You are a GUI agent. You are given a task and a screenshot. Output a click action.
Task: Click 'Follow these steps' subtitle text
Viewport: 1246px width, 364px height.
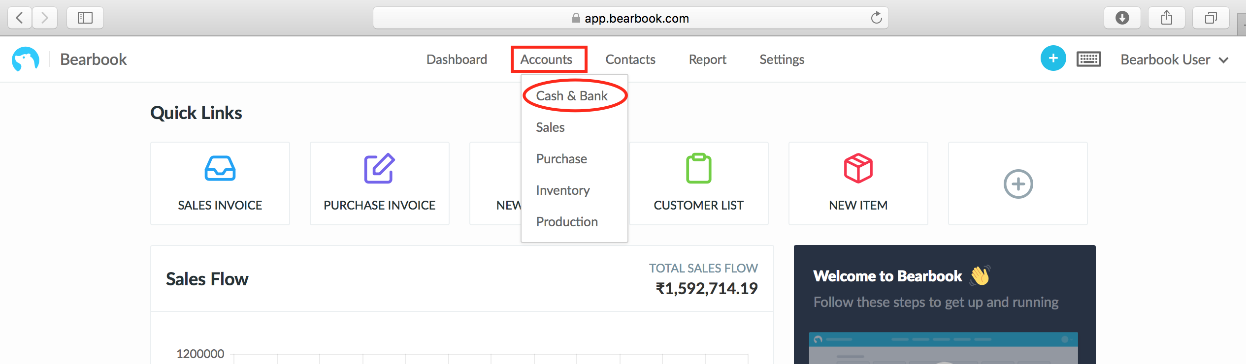point(936,302)
